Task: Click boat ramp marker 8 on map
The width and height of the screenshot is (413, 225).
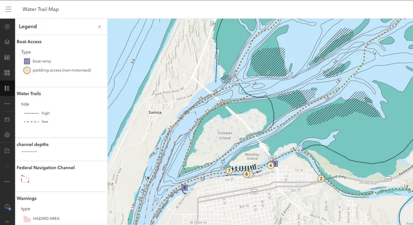Action: click(184, 188)
